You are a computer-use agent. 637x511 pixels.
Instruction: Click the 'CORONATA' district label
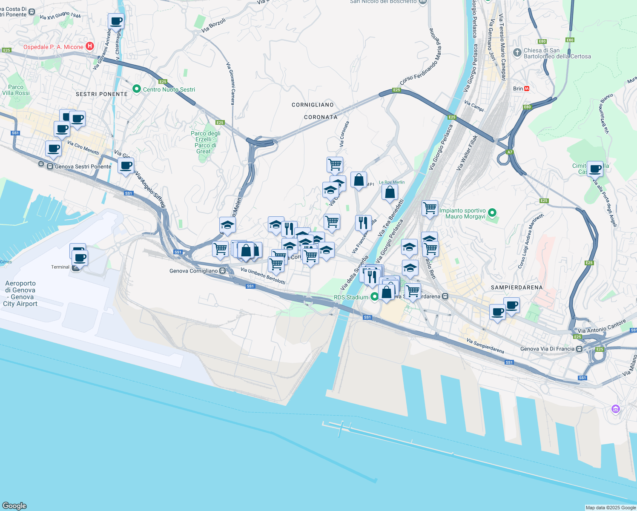(x=321, y=117)
